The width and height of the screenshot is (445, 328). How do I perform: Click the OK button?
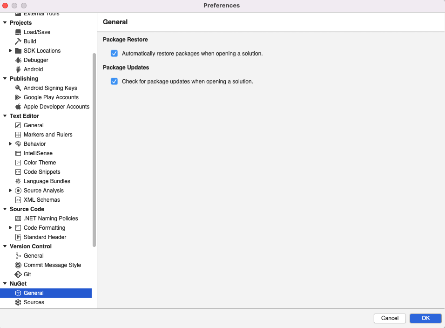425,318
